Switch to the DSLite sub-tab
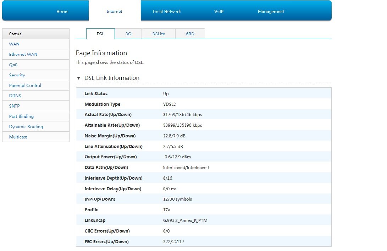This screenshot has width=387, height=251. 159,34
